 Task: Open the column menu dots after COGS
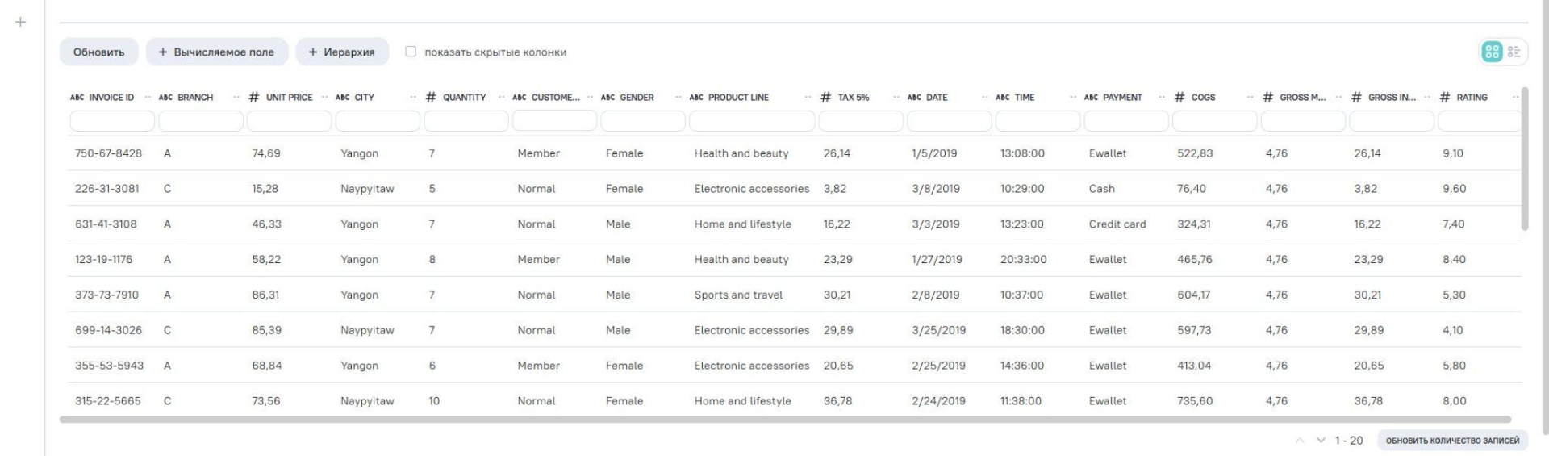1250,98
